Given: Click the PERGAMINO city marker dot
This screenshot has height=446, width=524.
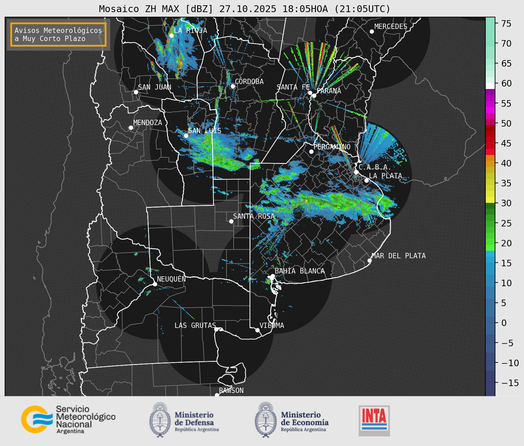Looking at the screenshot, I should (x=311, y=152).
